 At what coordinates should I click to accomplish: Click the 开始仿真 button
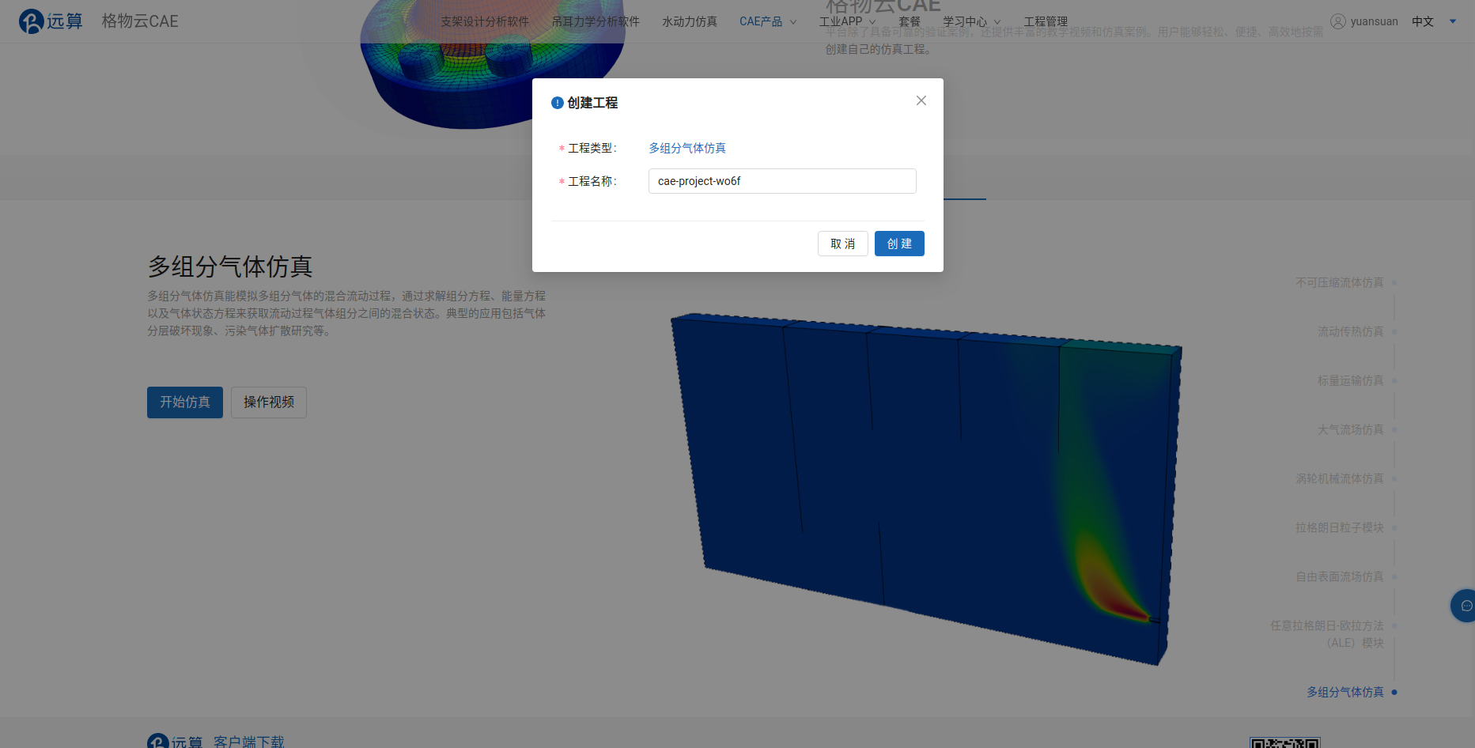point(185,402)
